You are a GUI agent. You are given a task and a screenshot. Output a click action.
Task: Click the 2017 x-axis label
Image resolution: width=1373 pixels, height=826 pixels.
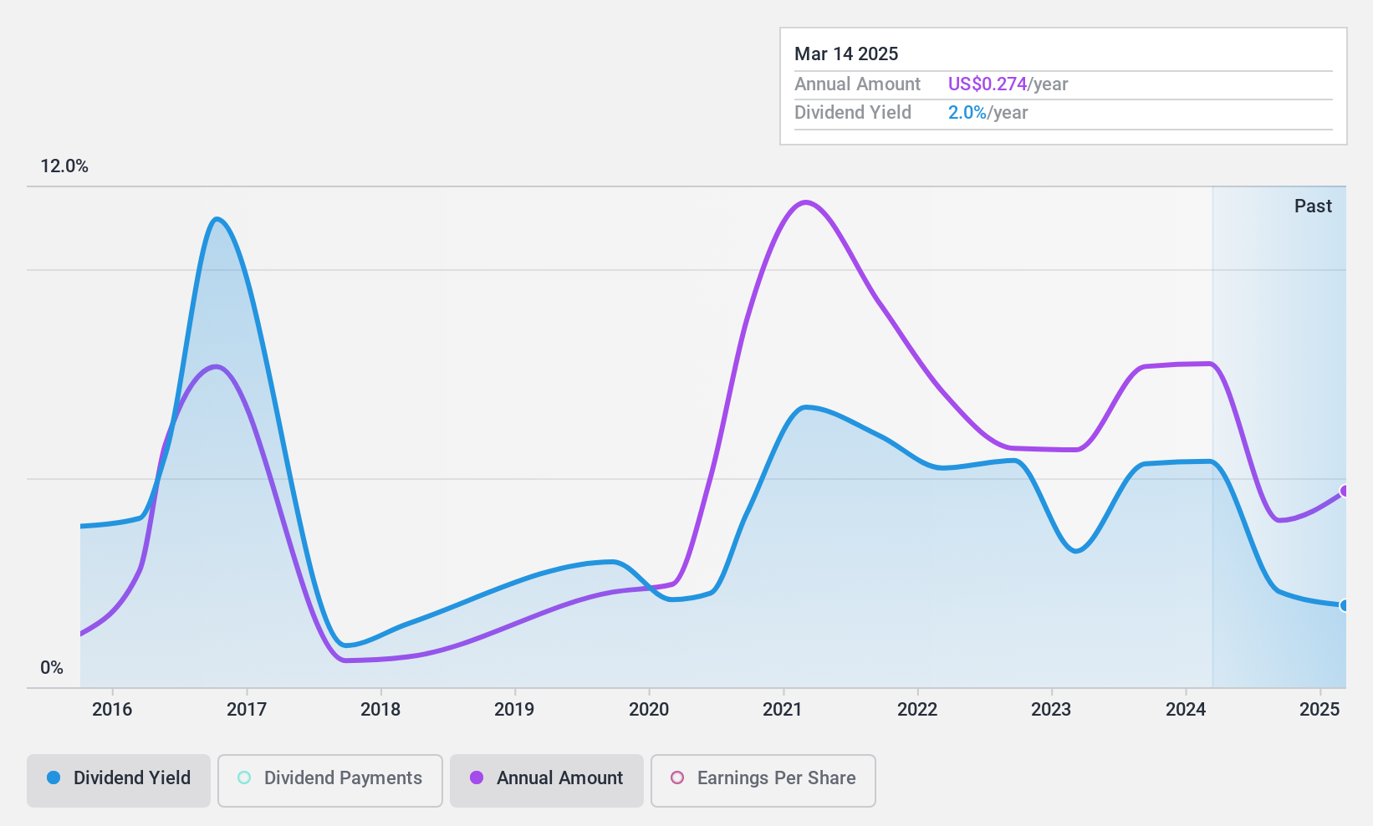[x=247, y=710]
